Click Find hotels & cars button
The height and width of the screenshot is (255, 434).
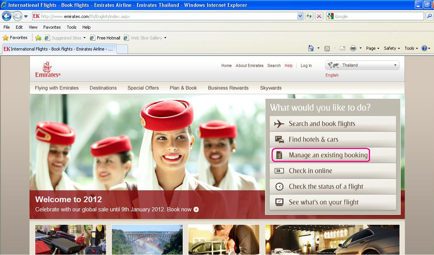click(x=333, y=139)
